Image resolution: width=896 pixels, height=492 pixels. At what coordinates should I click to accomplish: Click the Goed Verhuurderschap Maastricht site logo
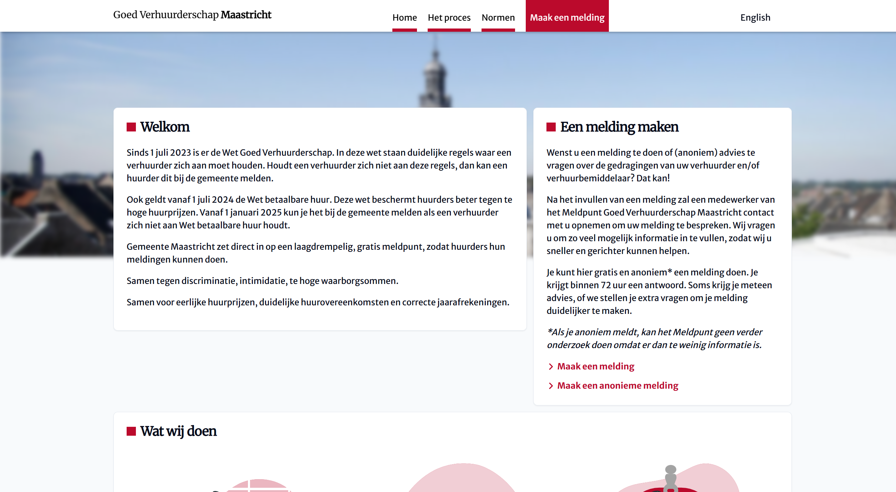[x=192, y=15]
